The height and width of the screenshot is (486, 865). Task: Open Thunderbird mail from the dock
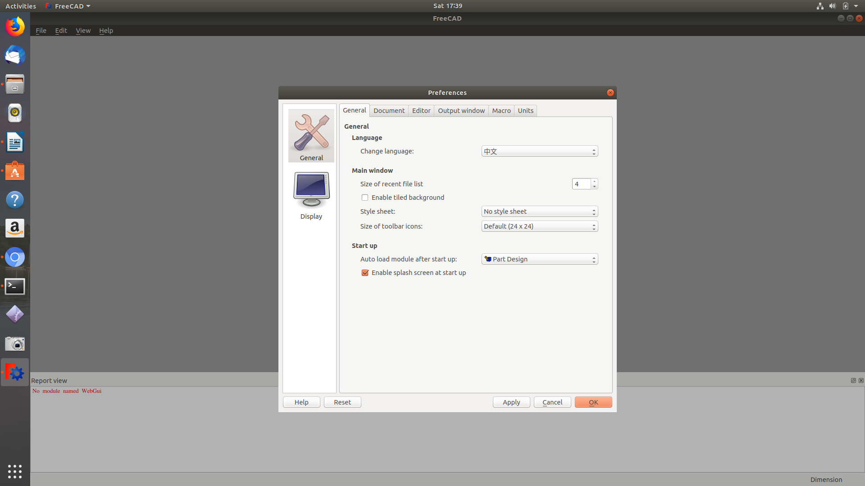pos(15,55)
